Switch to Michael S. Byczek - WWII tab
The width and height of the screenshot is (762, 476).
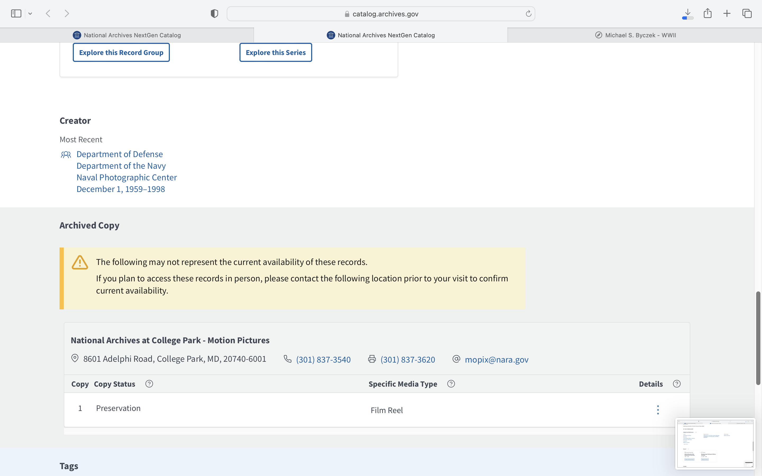[634, 35]
